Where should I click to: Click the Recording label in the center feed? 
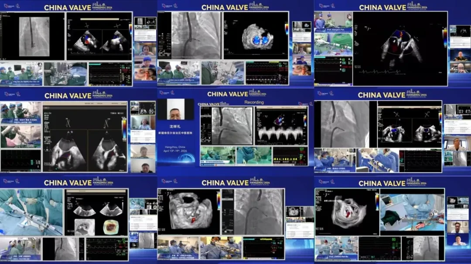[254, 102]
